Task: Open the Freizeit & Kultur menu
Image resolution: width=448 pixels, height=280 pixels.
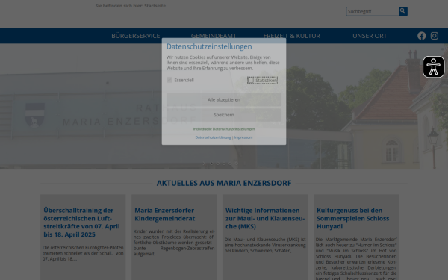Action: click(292, 36)
